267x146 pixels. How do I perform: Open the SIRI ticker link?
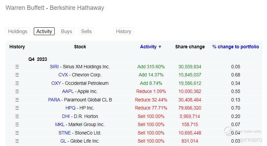point(54,67)
